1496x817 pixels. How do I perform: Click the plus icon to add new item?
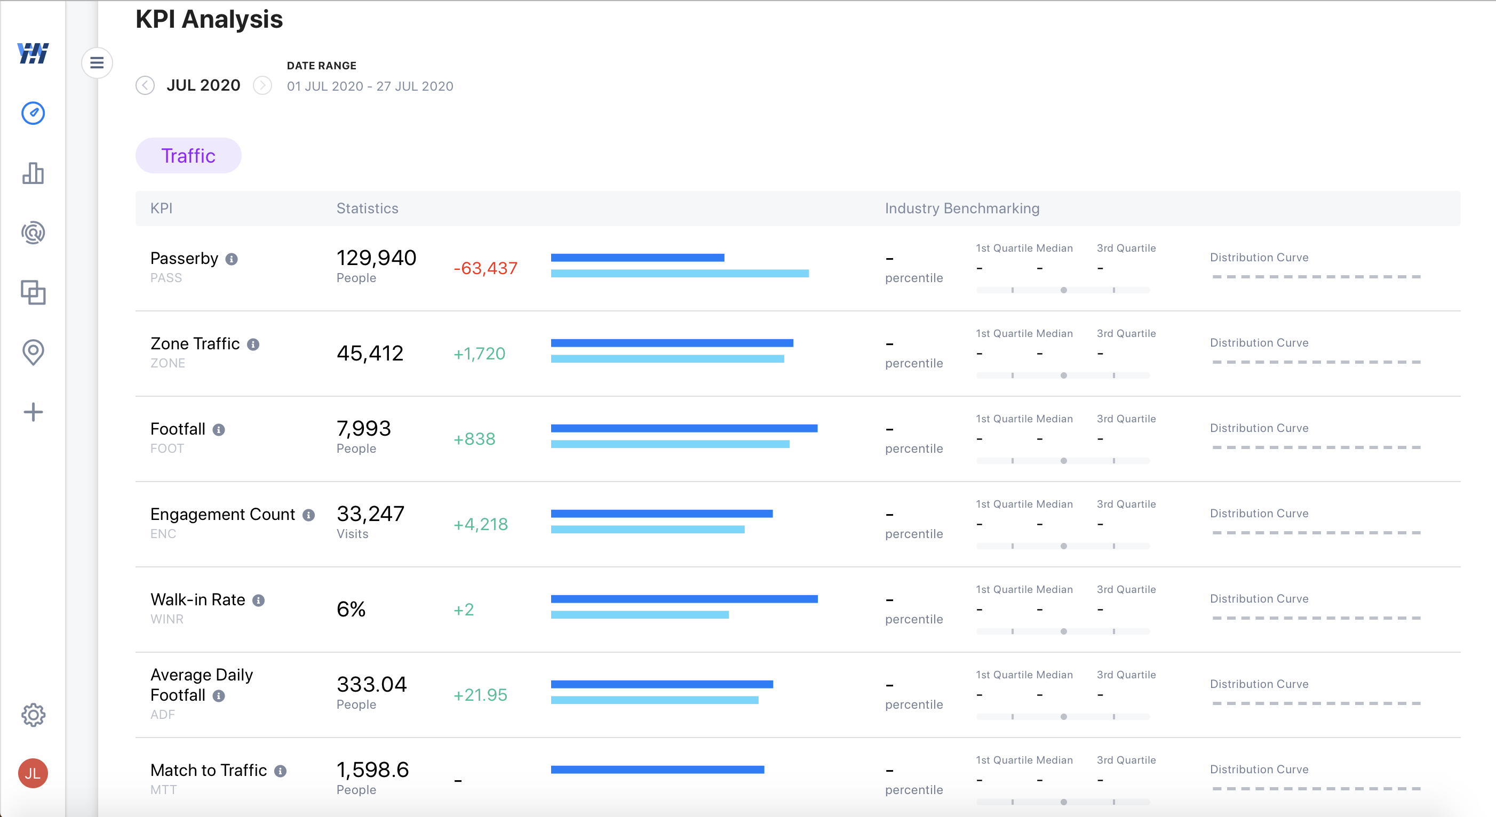click(x=33, y=412)
